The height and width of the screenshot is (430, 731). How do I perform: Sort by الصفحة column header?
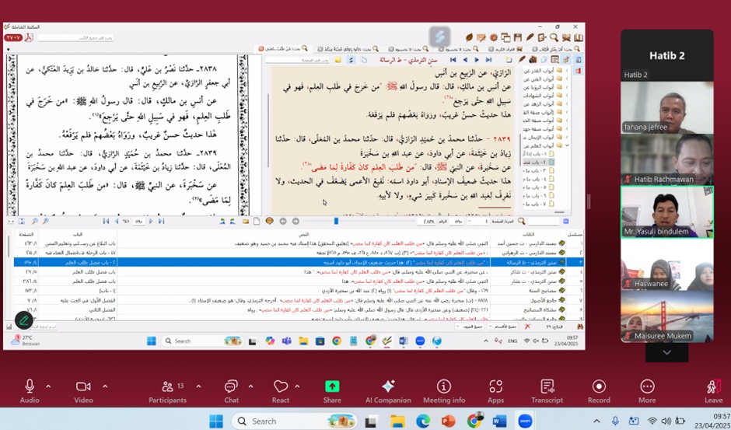pyautogui.click(x=26, y=234)
